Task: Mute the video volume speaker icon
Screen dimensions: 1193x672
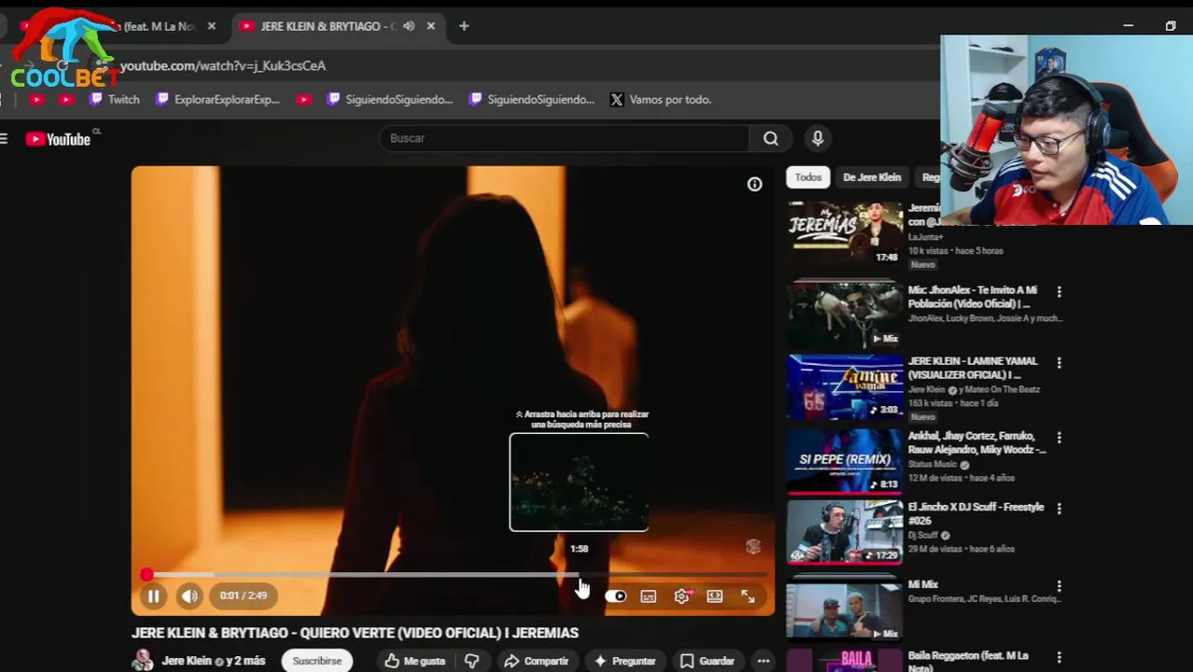Action: click(x=189, y=595)
